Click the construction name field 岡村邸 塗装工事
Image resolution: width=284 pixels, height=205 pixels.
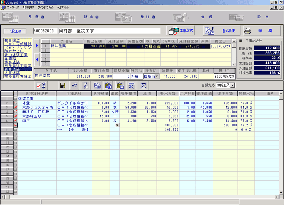coord(109,31)
